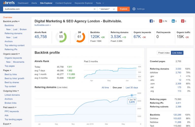The height and width of the screenshot is (127, 195).
Task: Open keyword Movements link
Action: (x=19, y=62)
